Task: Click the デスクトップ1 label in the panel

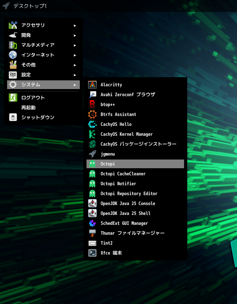Action: (30, 6)
